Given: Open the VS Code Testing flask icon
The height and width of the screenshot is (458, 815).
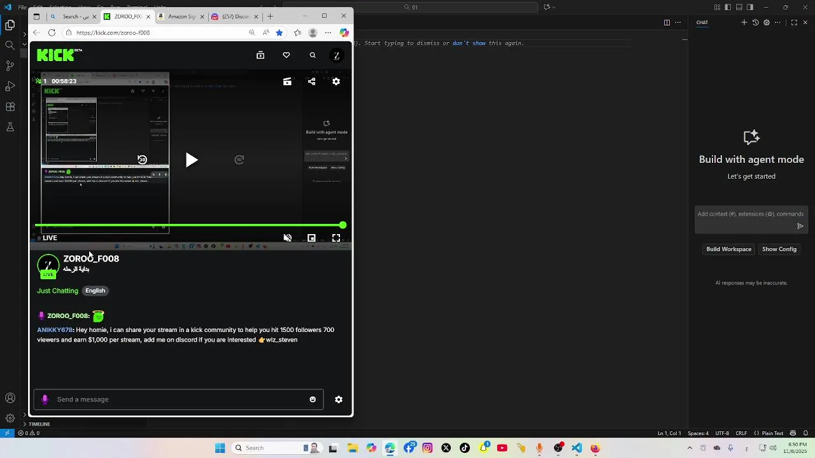Looking at the screenshot, I should pyautogui.click(x=10, y=127).
